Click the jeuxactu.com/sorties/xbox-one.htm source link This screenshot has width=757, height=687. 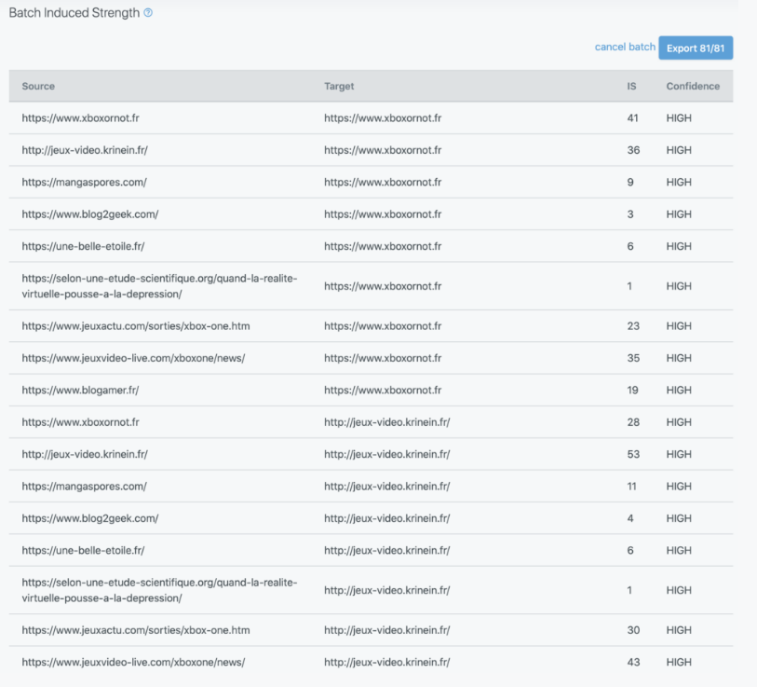pos(134,325)
